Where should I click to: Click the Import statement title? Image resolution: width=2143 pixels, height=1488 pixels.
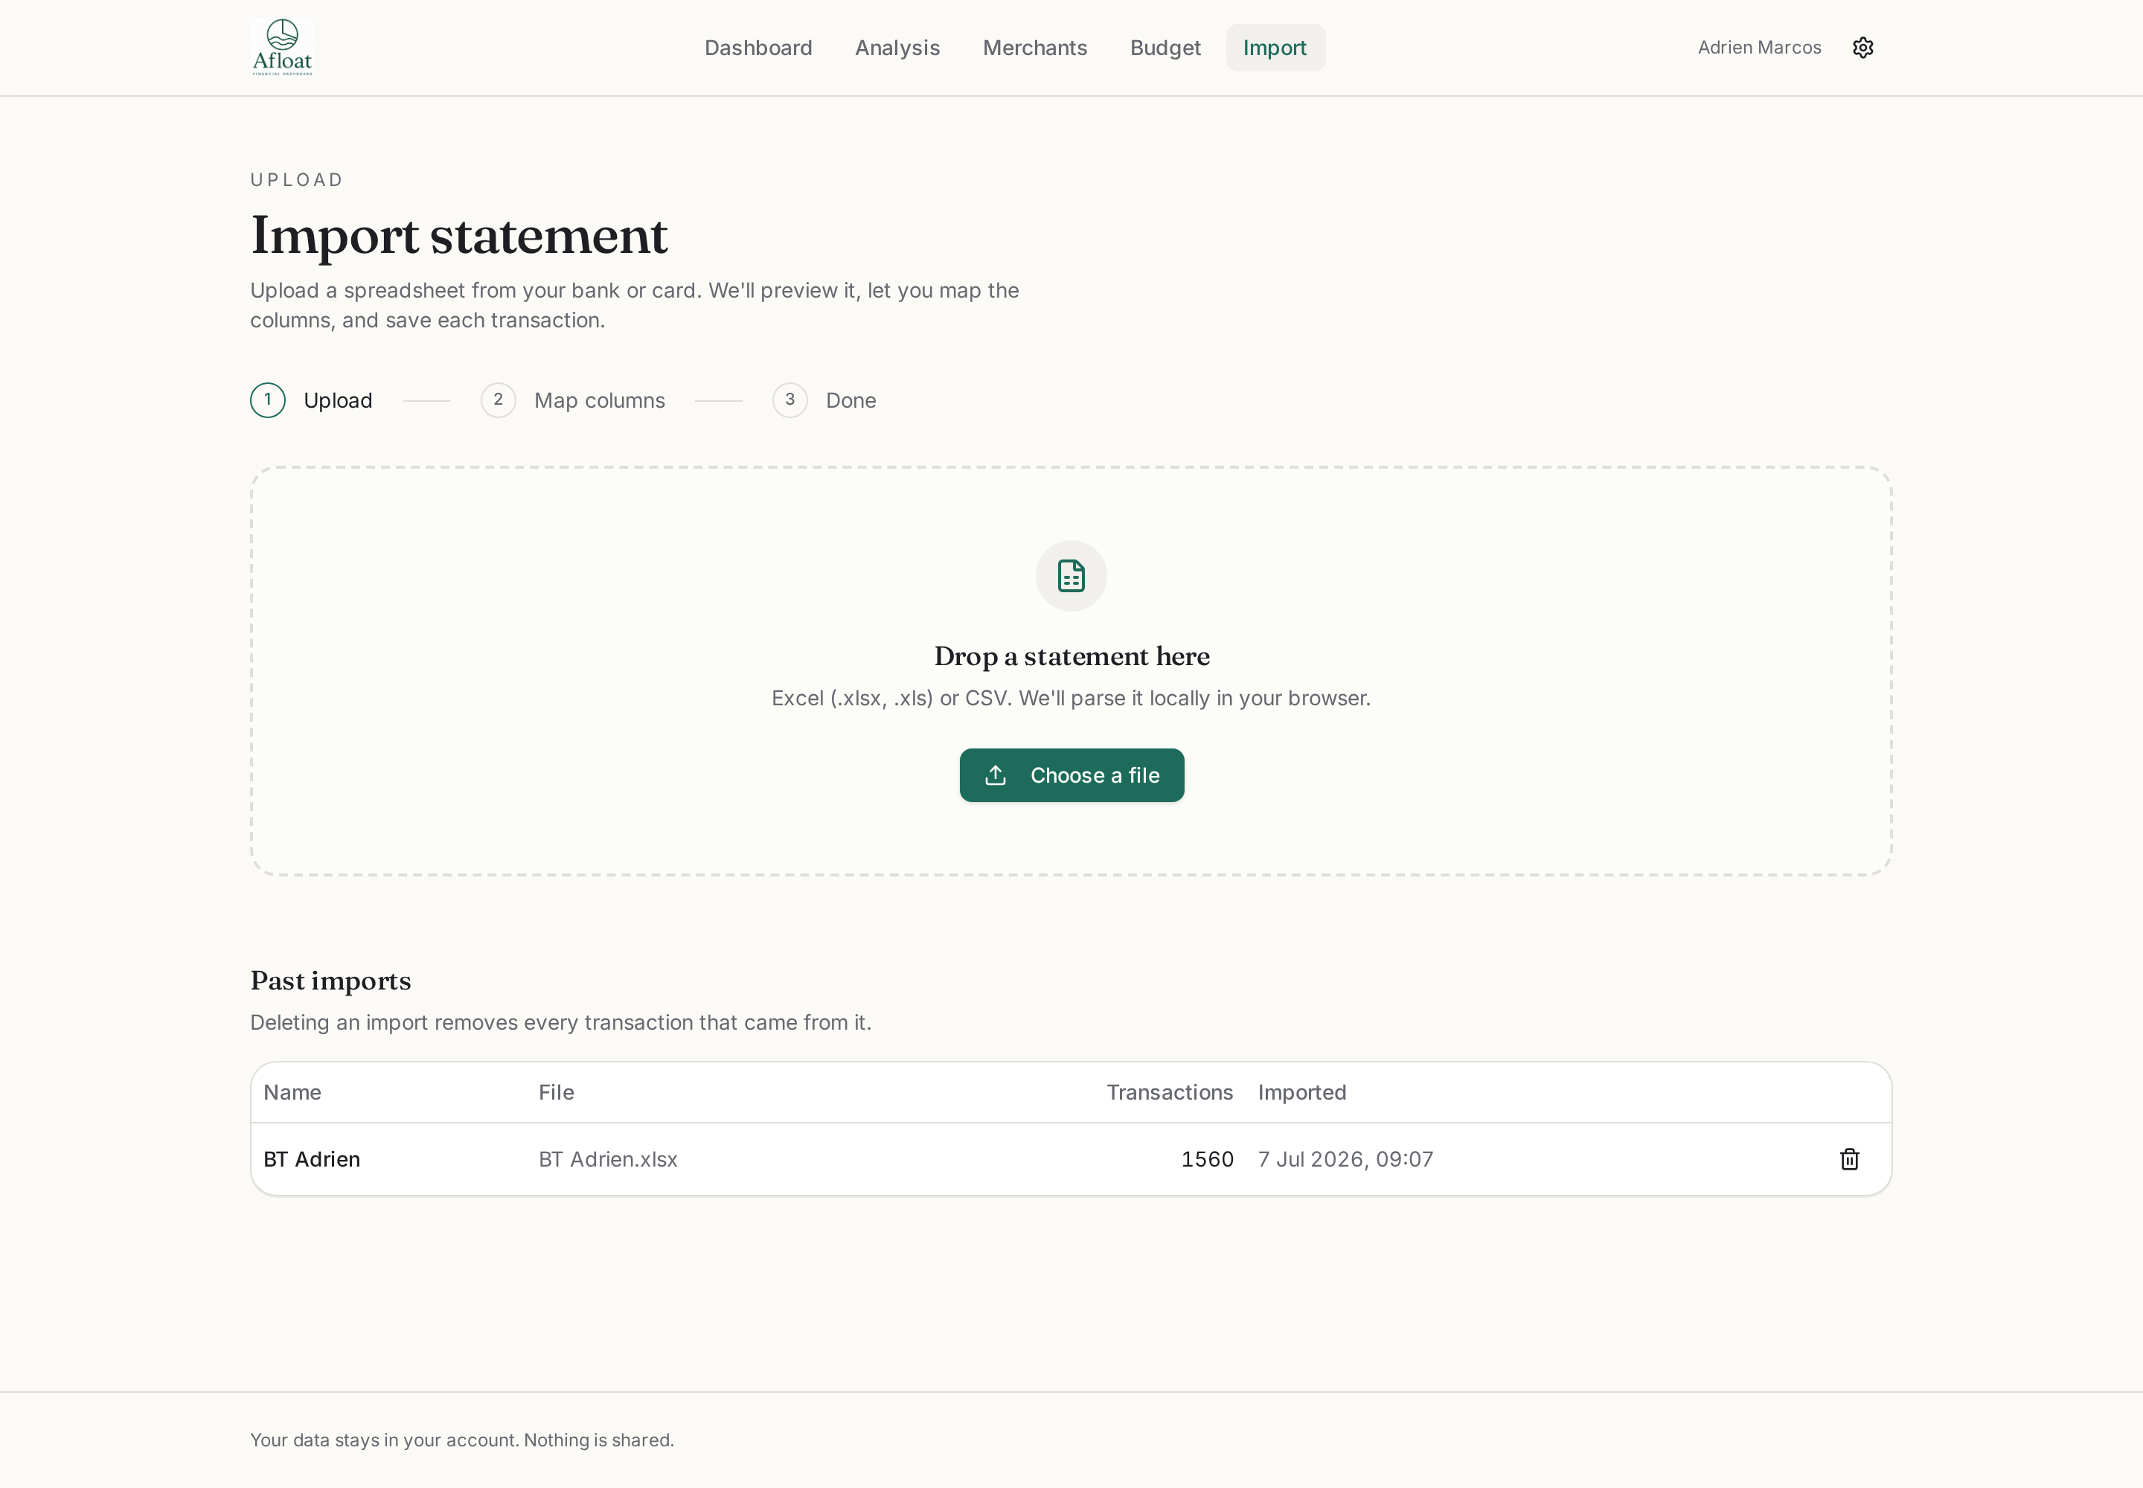coord(459,235)
